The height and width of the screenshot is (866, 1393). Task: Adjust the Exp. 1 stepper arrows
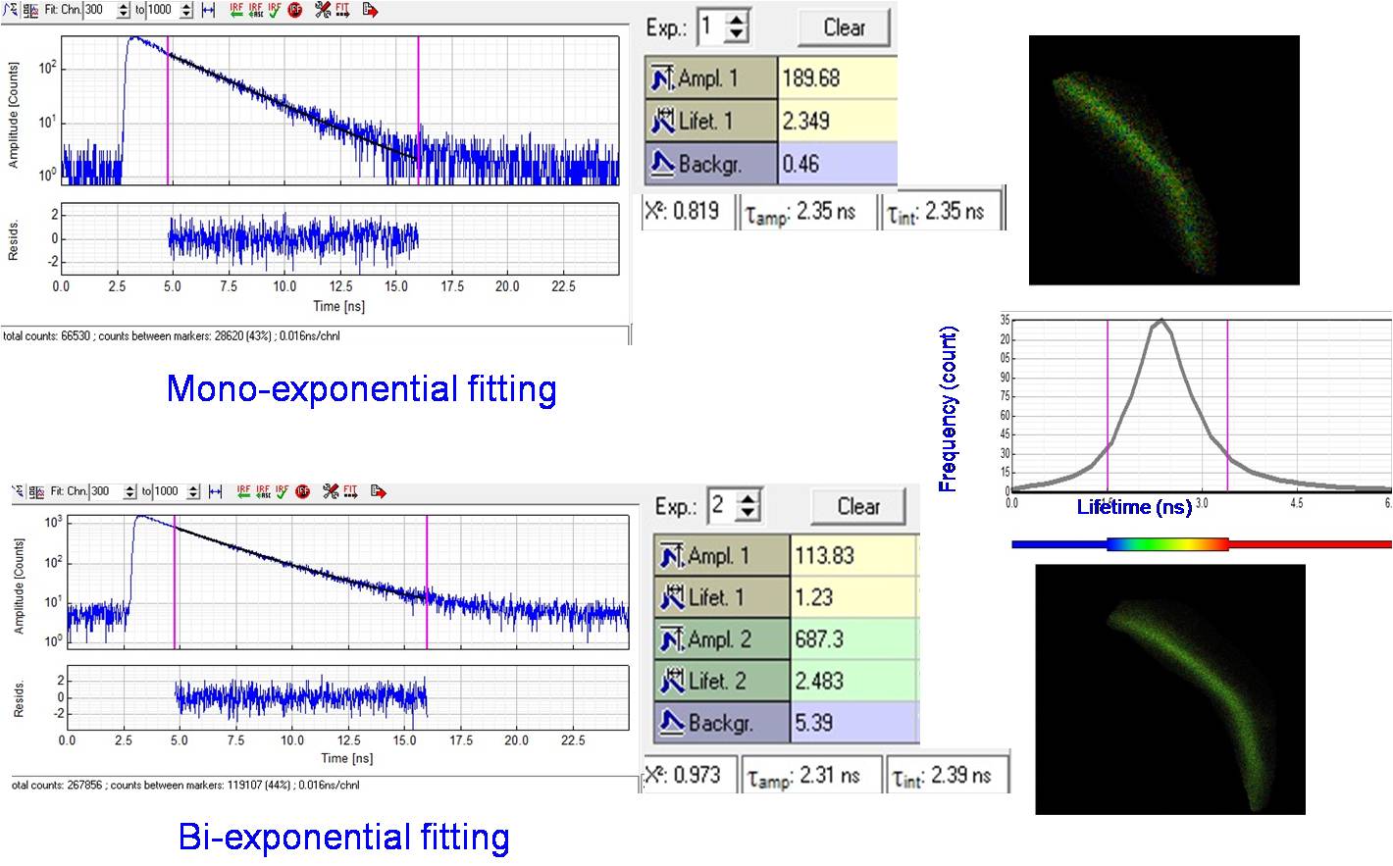[737, 26]
